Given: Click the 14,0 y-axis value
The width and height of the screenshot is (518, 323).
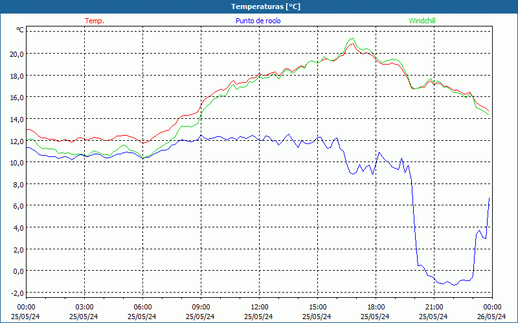Looking at the screenshot, I should (x=17, y=120).
